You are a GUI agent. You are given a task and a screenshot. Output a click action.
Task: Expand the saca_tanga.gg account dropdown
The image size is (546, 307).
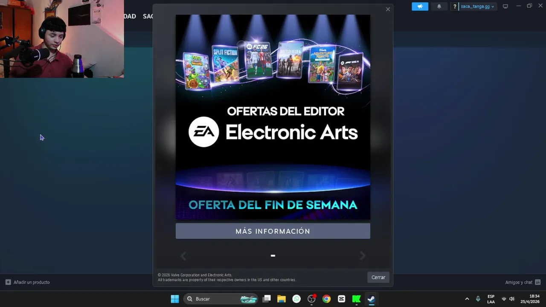point(477,6)
